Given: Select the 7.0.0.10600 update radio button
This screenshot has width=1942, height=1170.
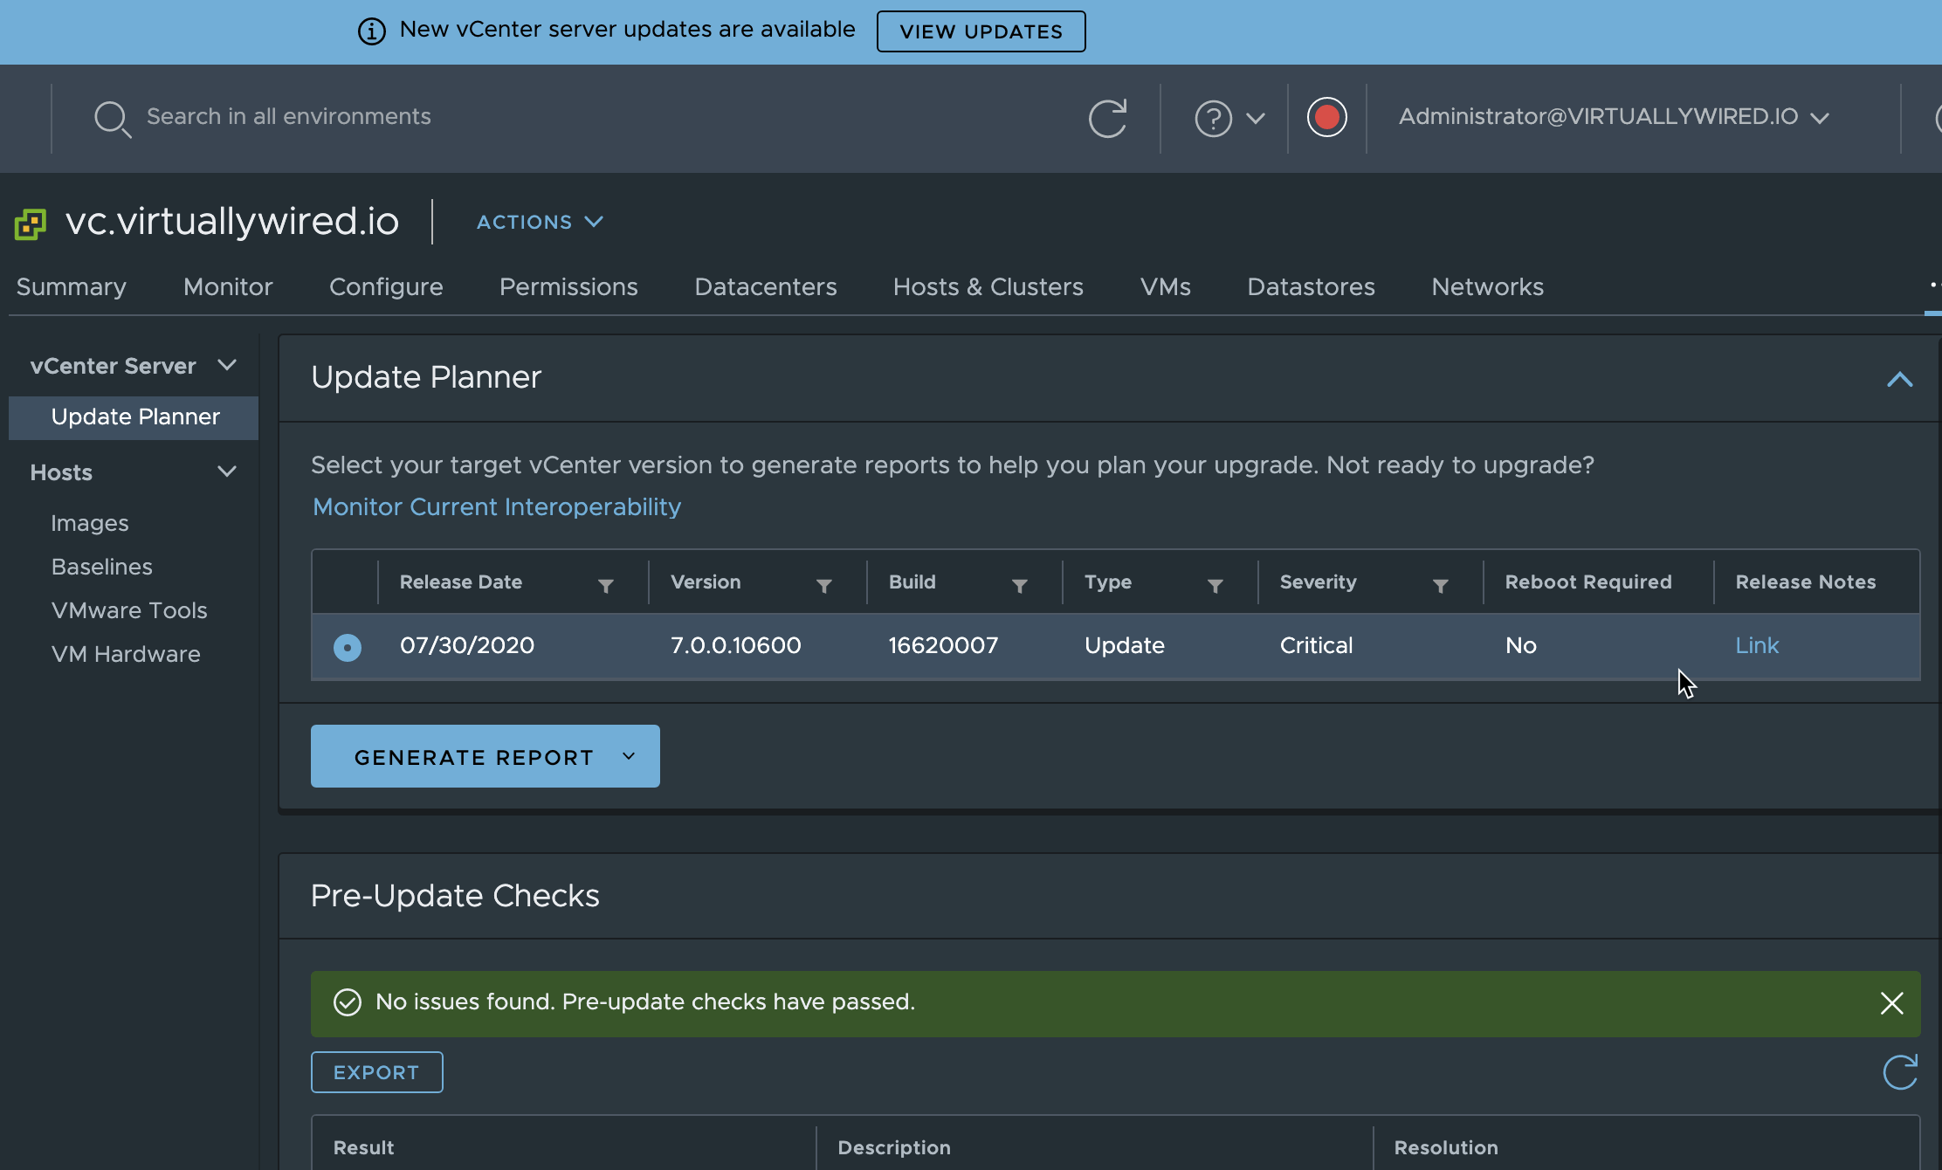Looking at the screenshot, I should coord(348,647).
